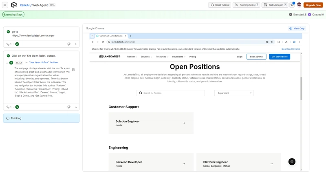
Task: Click the Upgrade Now button
Action: (x=313, y=5)
